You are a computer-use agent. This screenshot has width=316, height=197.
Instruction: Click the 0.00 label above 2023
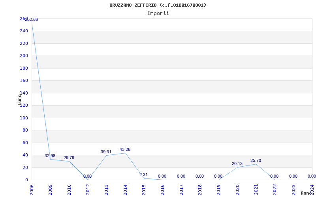pos(293,176)
